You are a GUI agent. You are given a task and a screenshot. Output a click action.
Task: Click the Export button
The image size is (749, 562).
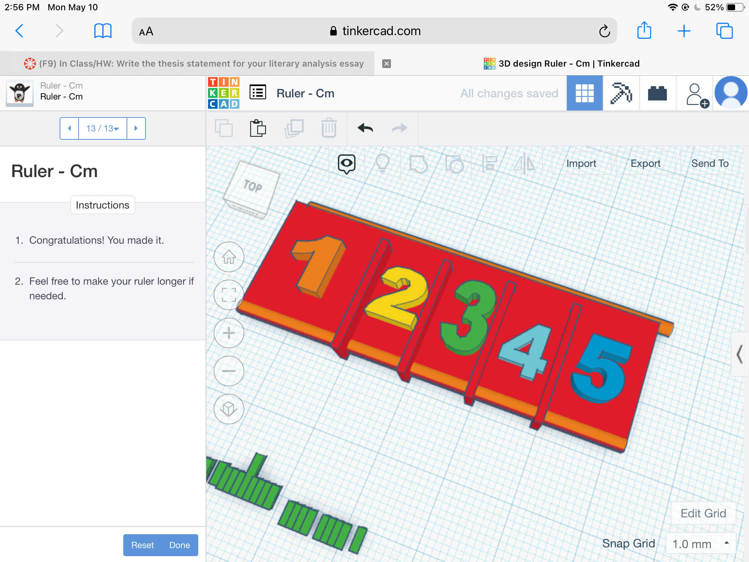click(x=646, y=164)
